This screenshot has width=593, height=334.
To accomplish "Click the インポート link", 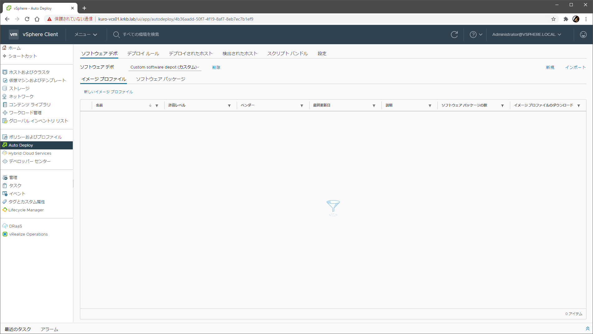I will click(575, 68).
